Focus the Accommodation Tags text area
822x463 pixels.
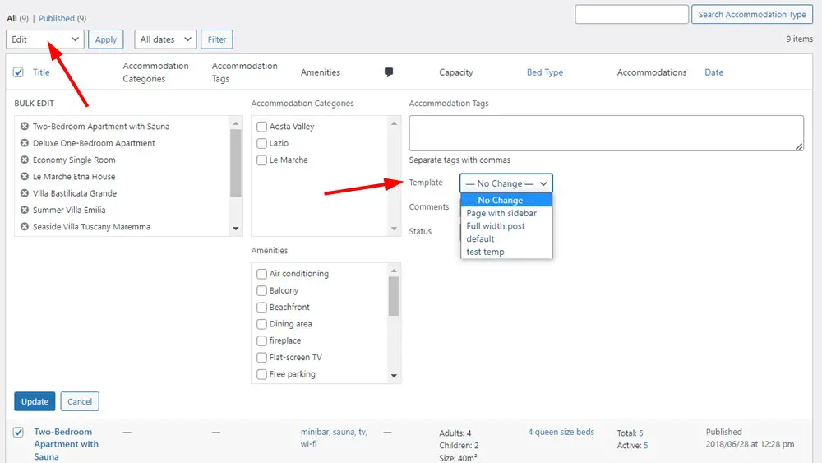click(606, 133)
